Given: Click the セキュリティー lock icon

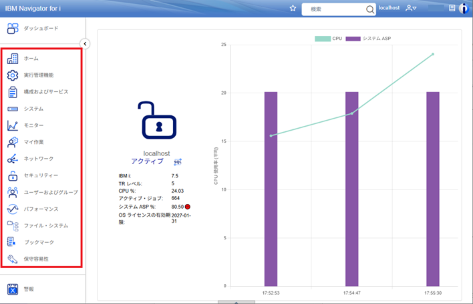Looking at the screenshot, I should click(13, 176).
